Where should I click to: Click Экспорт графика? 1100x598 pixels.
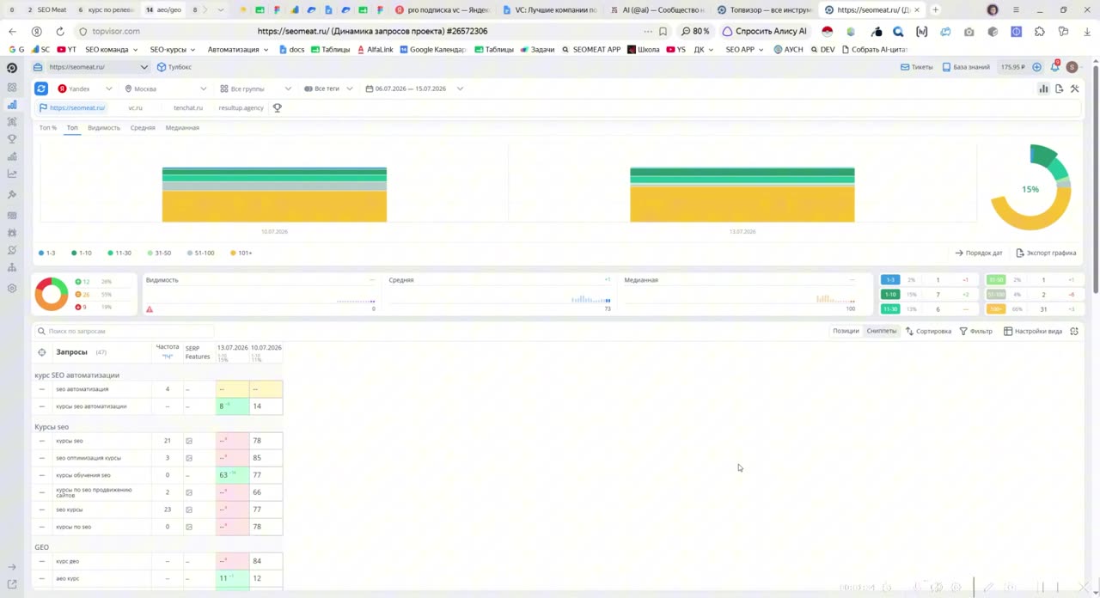1046,253
